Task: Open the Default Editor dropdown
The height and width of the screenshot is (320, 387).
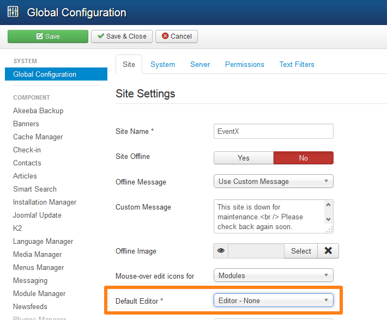Action: 273,300
